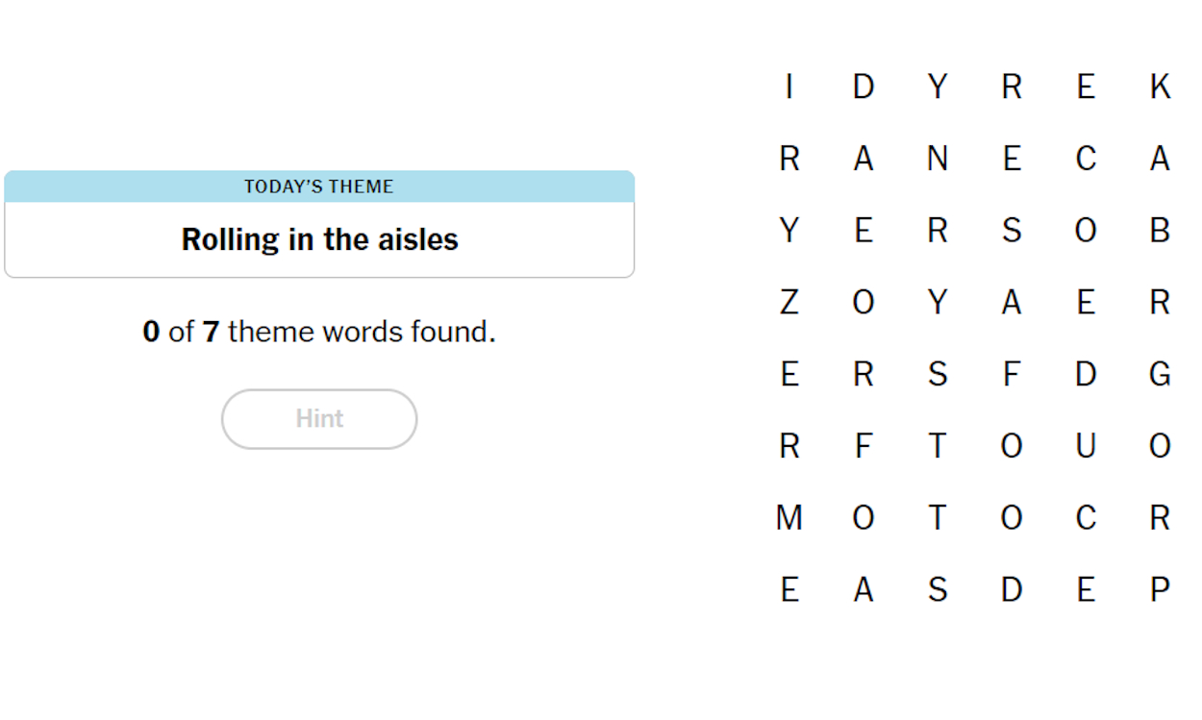Select the letter N in the second row
The width and height of the screenshot is (1202, 720).
(x=938, y=159)
